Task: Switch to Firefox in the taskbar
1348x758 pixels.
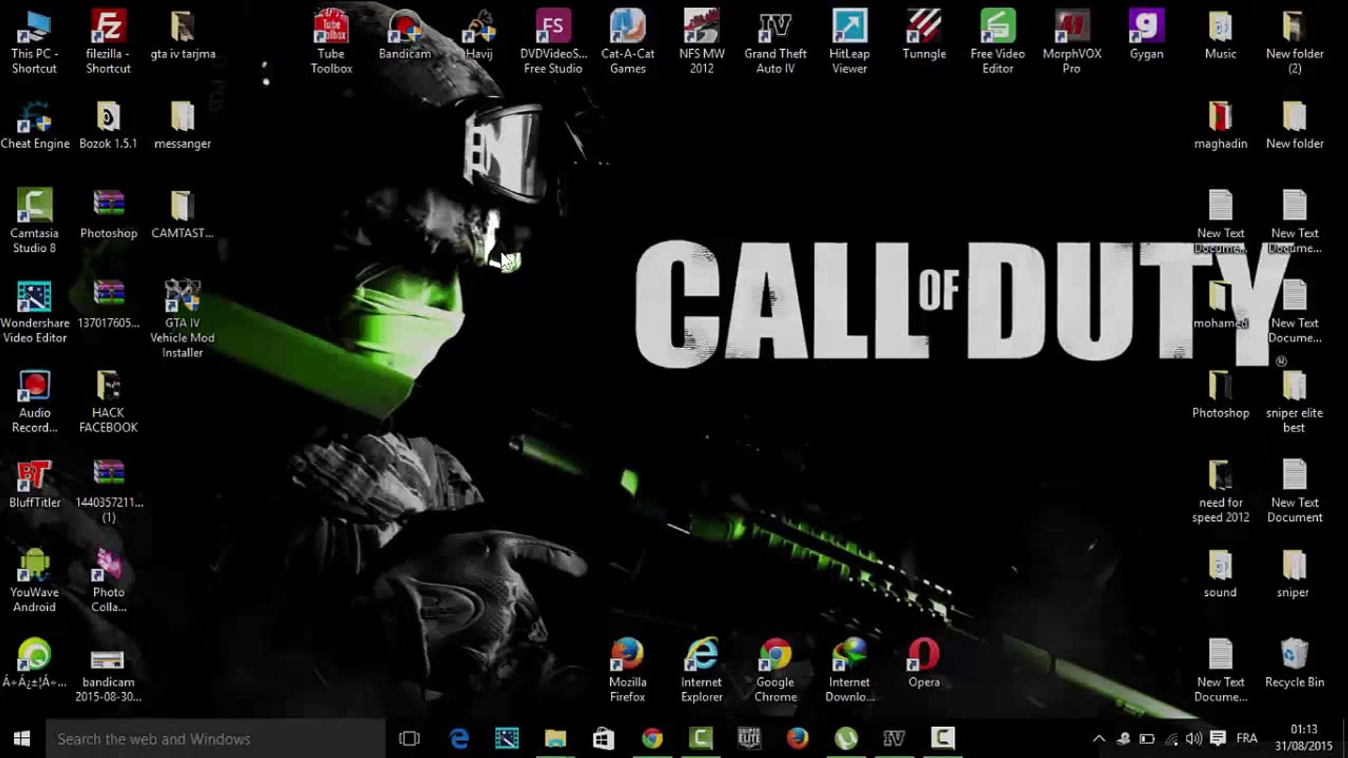Action: coord(798,738)
